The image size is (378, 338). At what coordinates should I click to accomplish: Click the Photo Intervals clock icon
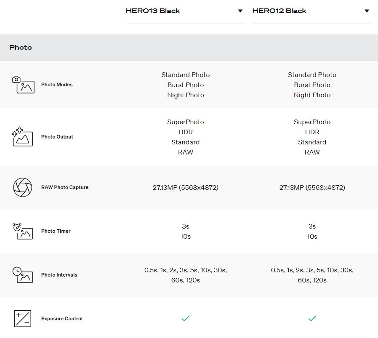[23, 275]
